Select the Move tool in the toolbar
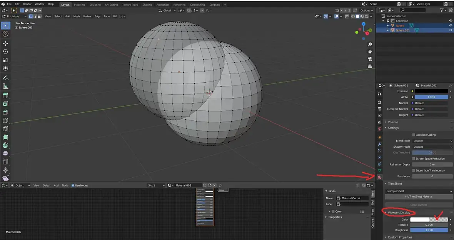The image size is (454, 240). click(5, 43)
